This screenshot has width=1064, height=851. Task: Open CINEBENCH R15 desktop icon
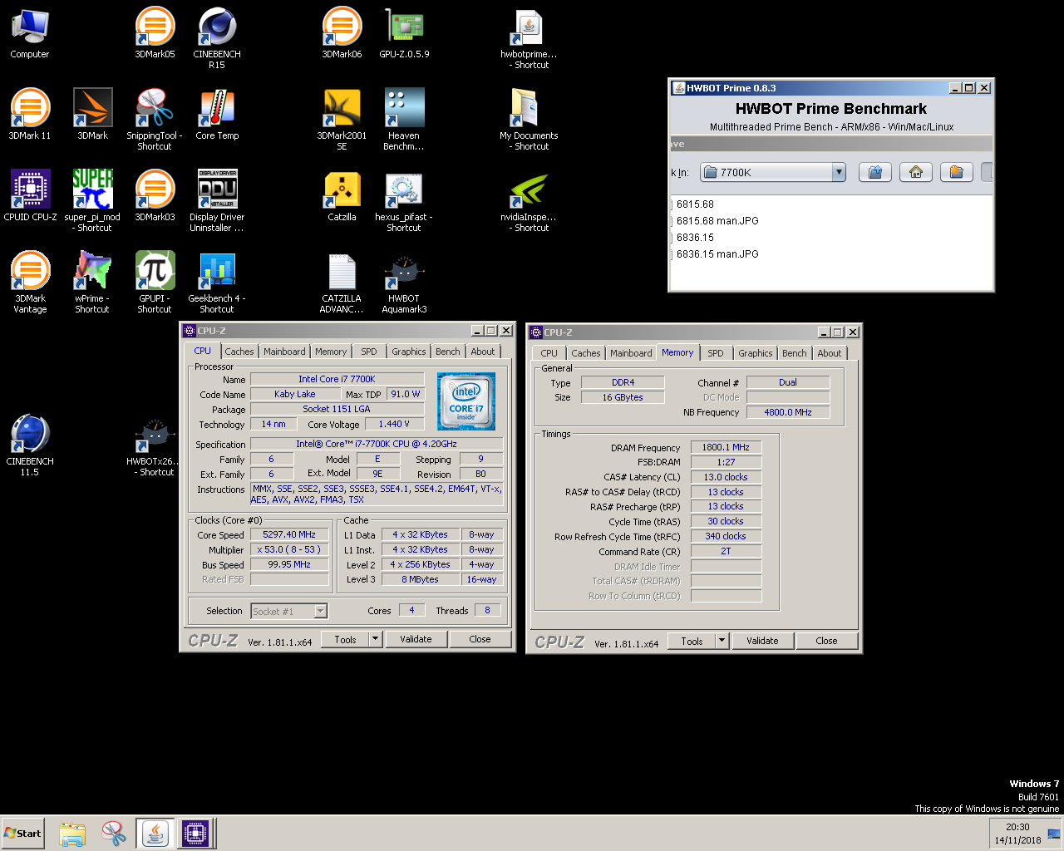(x=217, y=38)
